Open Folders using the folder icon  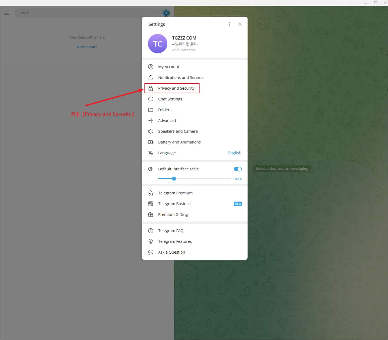tap(151, 110)
